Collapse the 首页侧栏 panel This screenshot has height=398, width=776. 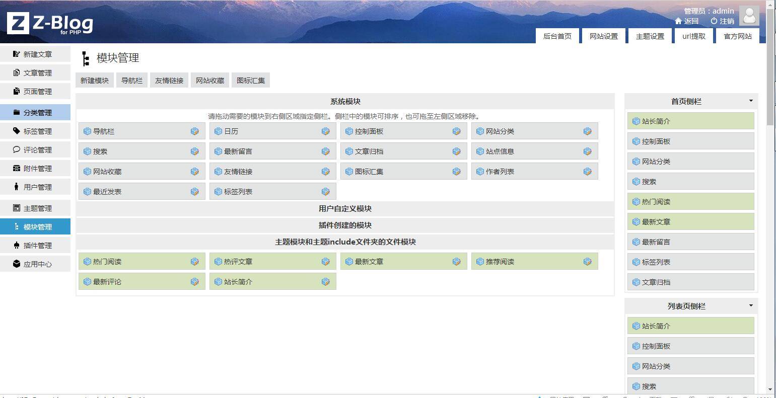tap(750, 101)
